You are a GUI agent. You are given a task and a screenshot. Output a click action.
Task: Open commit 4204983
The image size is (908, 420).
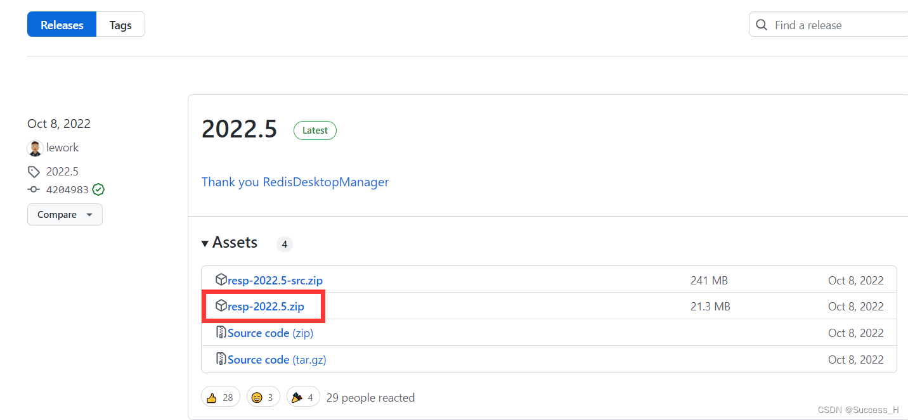(67, 189)
